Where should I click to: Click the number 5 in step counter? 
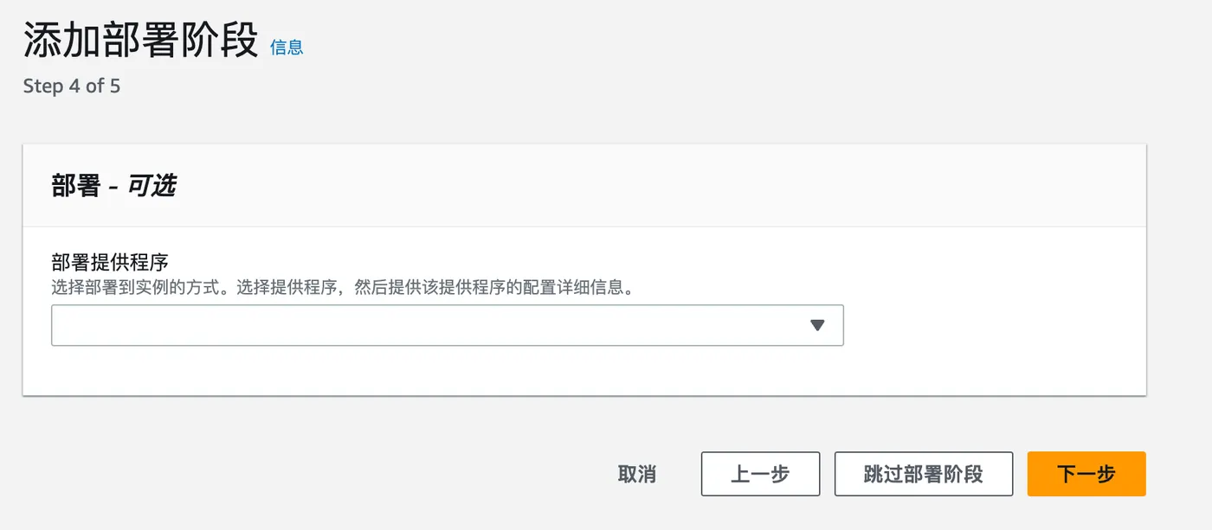tap(114, 86)
